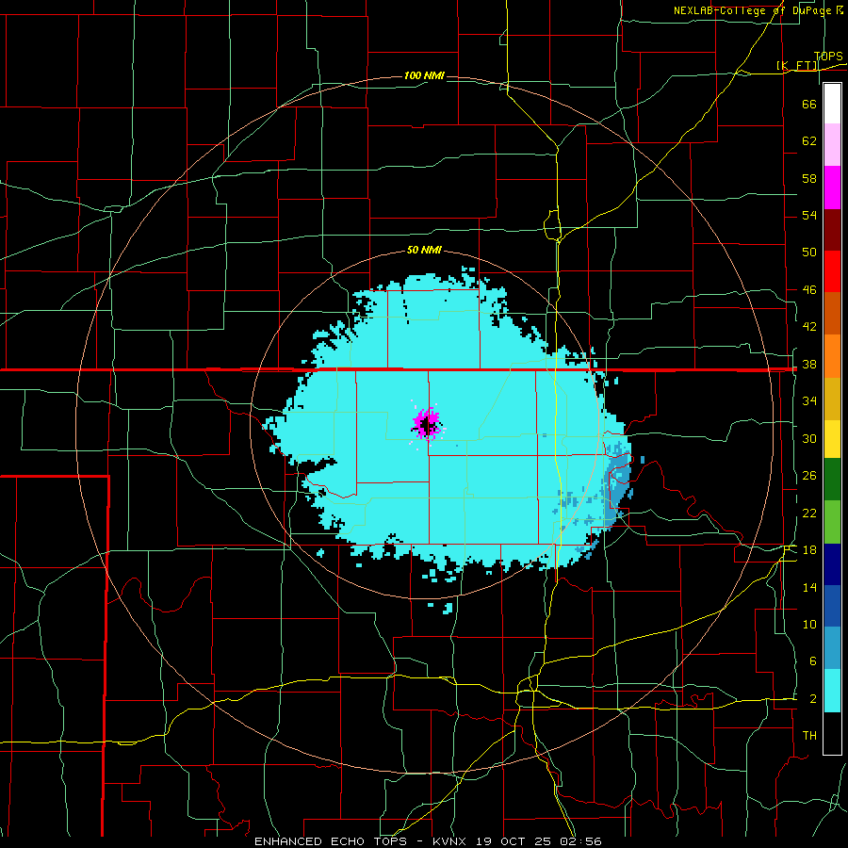
Task: Click the "42" legend value
Action: pos(809,327)
